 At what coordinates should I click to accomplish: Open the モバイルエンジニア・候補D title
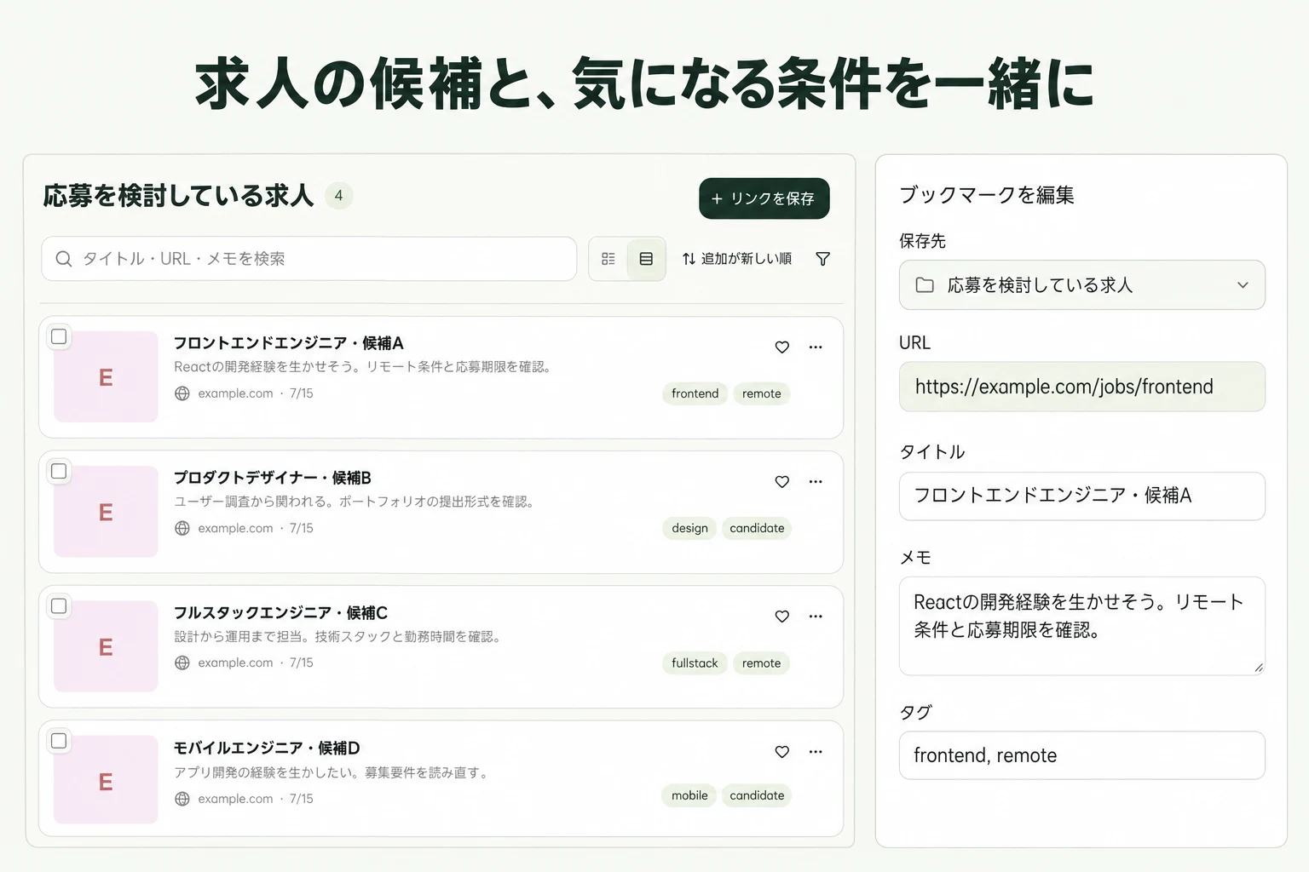(x=267, y=748)
